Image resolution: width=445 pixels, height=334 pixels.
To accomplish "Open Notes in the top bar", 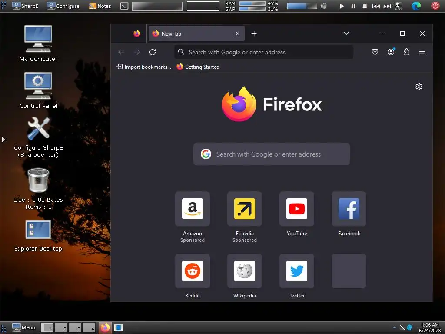I will [x=100, y=6].
